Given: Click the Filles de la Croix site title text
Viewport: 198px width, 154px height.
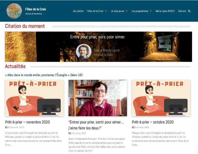Looking at the screenshot, I should (36, 9).
